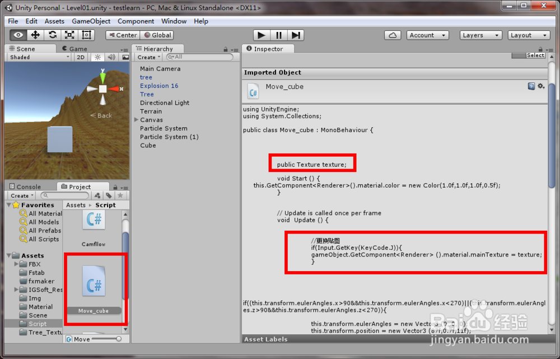
Task: Click All Scripts favorite search
Action: coord(39,239)
